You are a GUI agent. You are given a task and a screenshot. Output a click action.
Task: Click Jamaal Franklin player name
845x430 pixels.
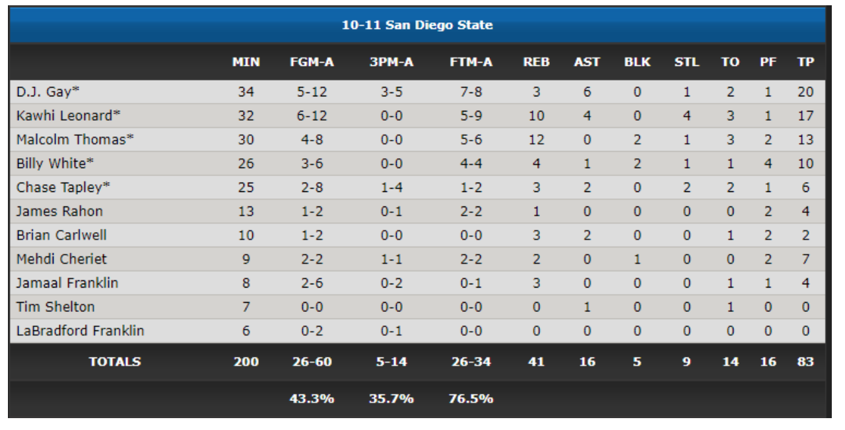coord(67,283)
